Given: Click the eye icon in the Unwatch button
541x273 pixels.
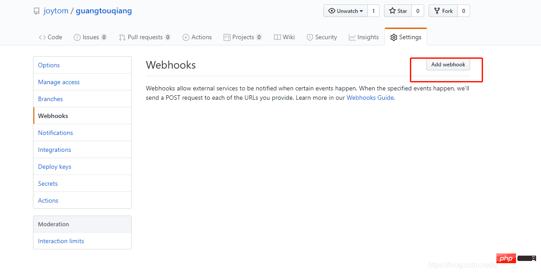Looking at the screenshot, I should pyautogui.click(x=332, y=11).
